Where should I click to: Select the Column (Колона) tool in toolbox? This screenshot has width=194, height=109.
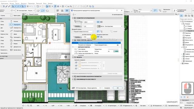coord(15,21)
